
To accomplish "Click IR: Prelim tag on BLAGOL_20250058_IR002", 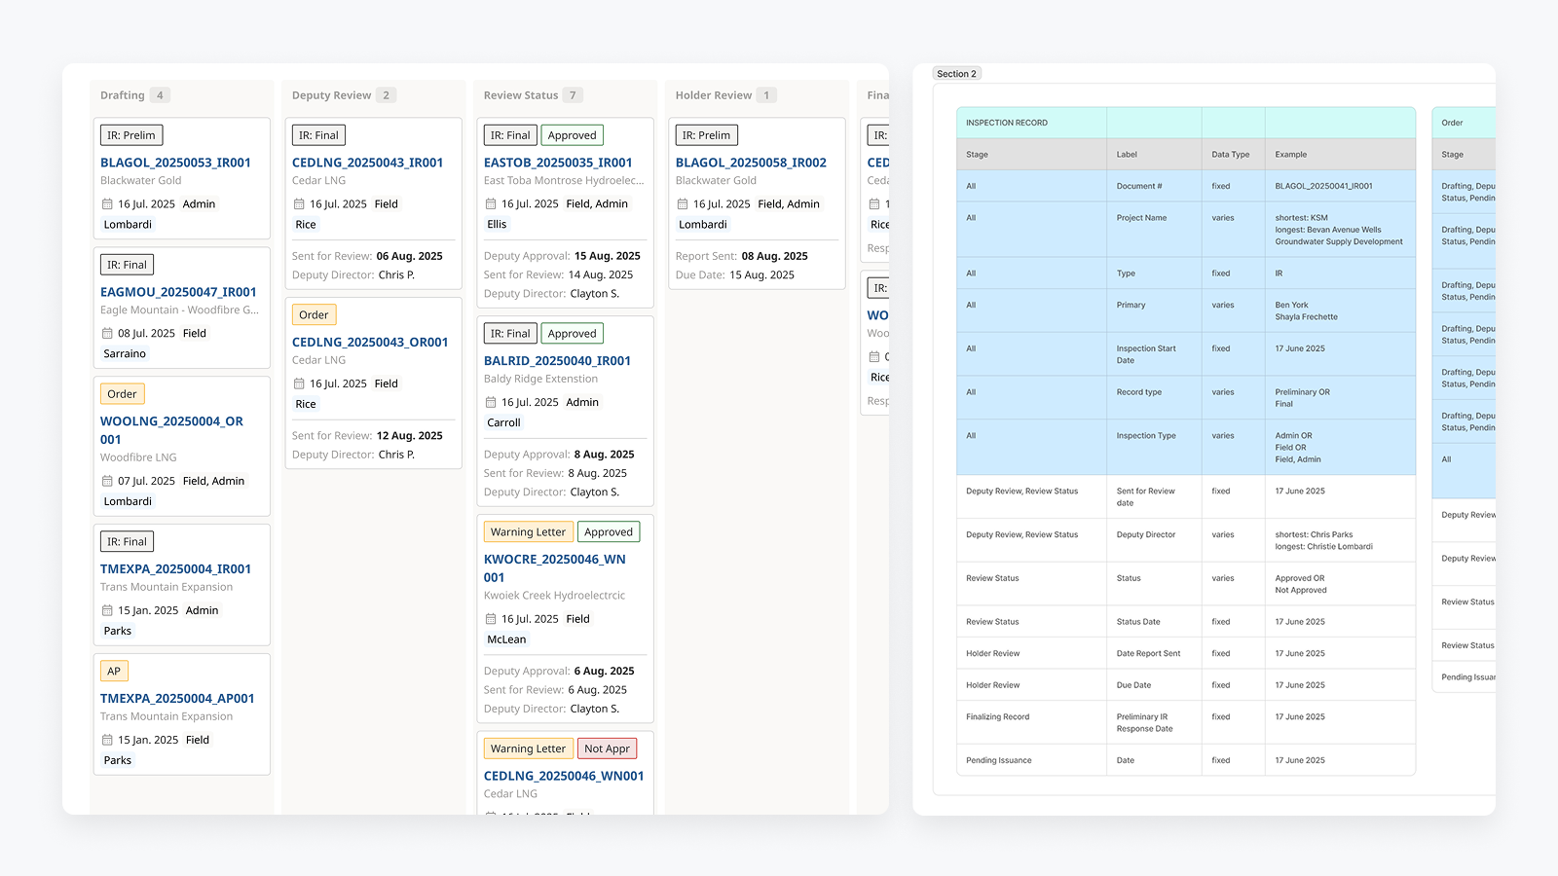I will pos(707,135).
